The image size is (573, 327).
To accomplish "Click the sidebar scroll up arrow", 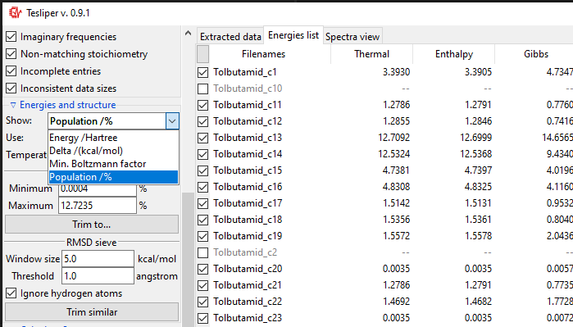I will pos(189,34).
